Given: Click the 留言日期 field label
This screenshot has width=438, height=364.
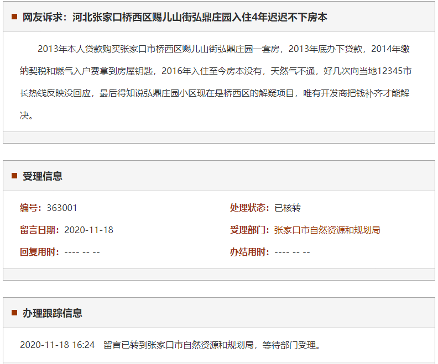Looking at the screenshot, I should coord(40,230).
